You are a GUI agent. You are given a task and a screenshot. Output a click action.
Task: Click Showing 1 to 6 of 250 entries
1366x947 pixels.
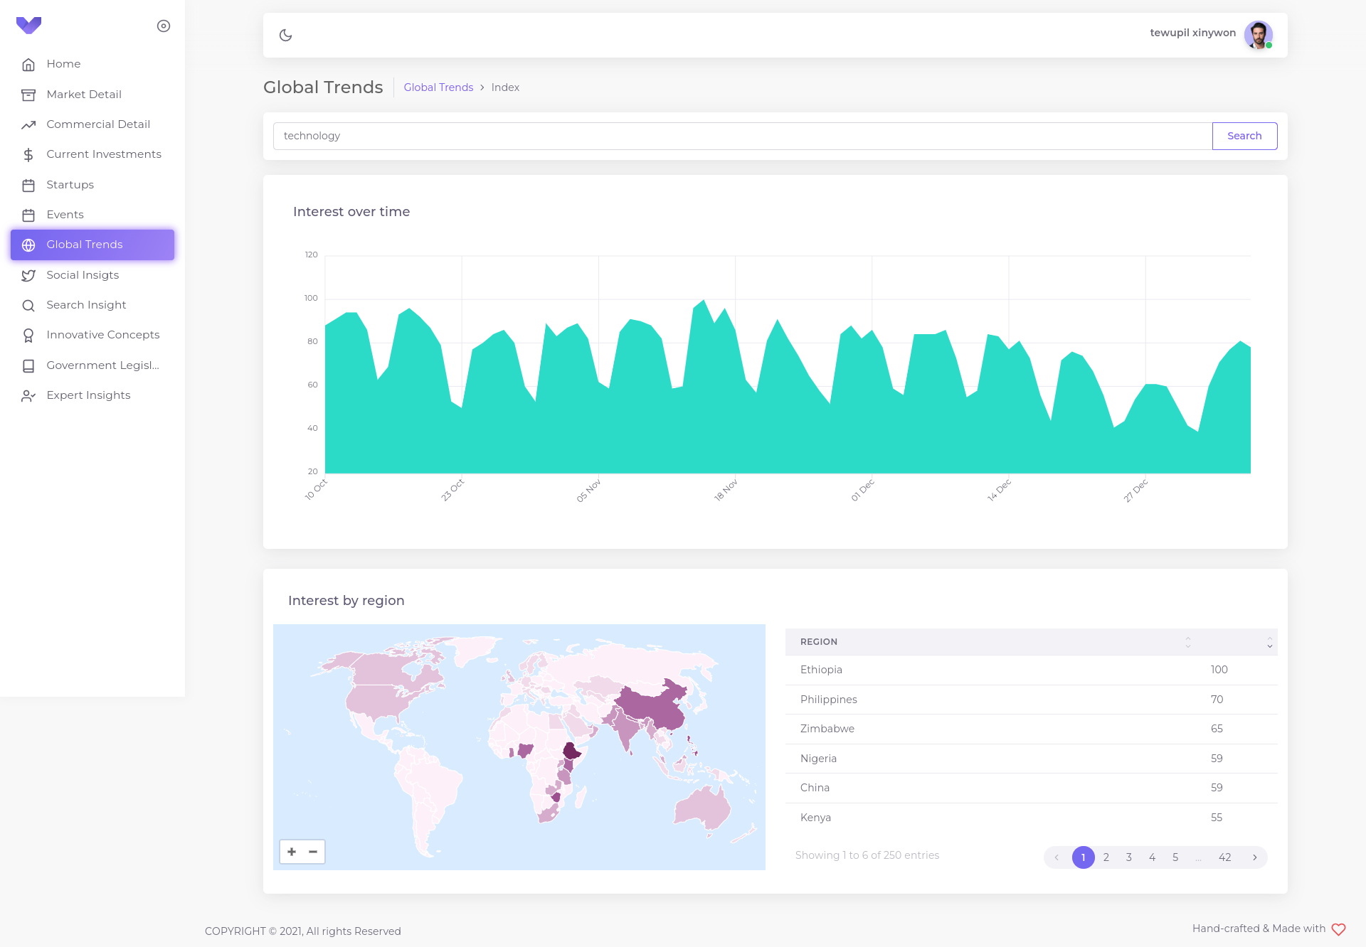[x=867, y=855]
